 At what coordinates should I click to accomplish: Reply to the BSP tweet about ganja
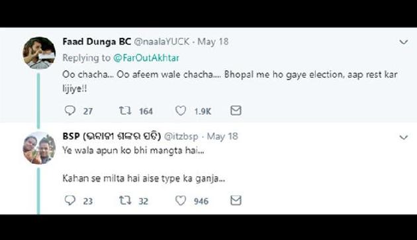(70, 200)
